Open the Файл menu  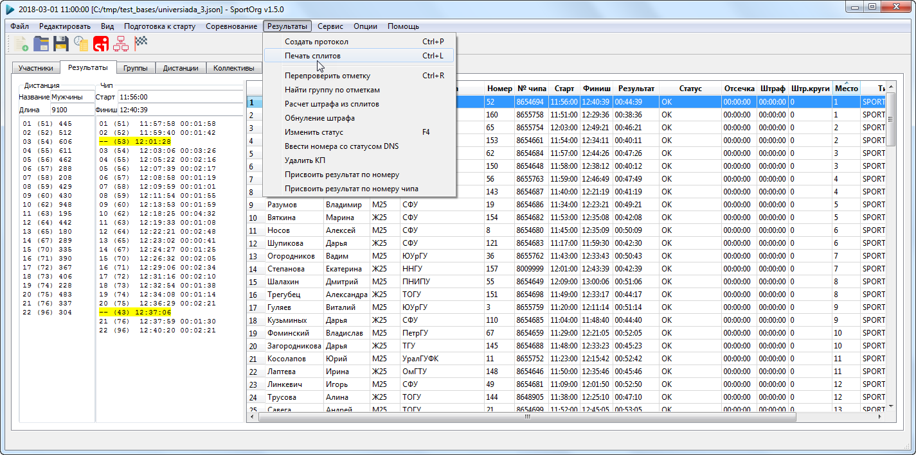click(19, 26)
